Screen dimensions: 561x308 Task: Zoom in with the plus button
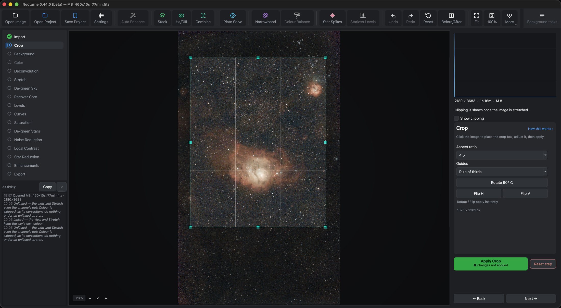pyautogui.click(x=106, y=298)
